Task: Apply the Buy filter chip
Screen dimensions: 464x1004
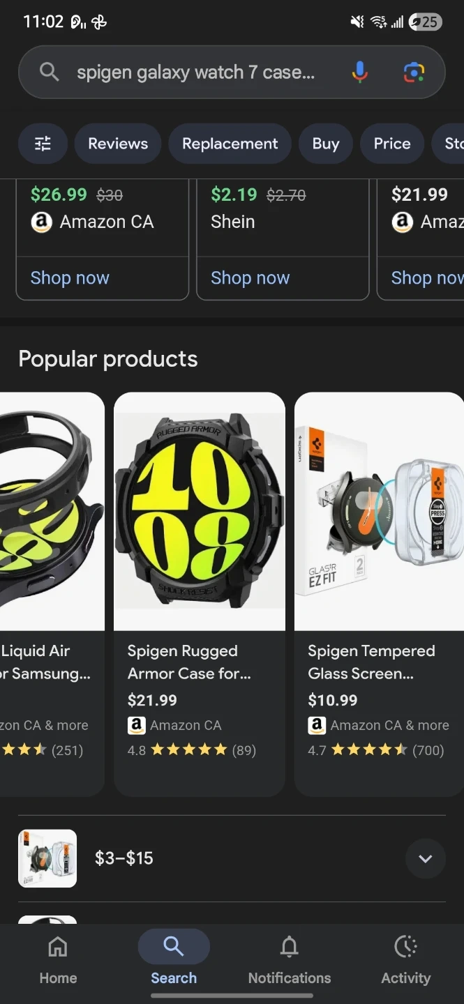Action: (326, 144)
